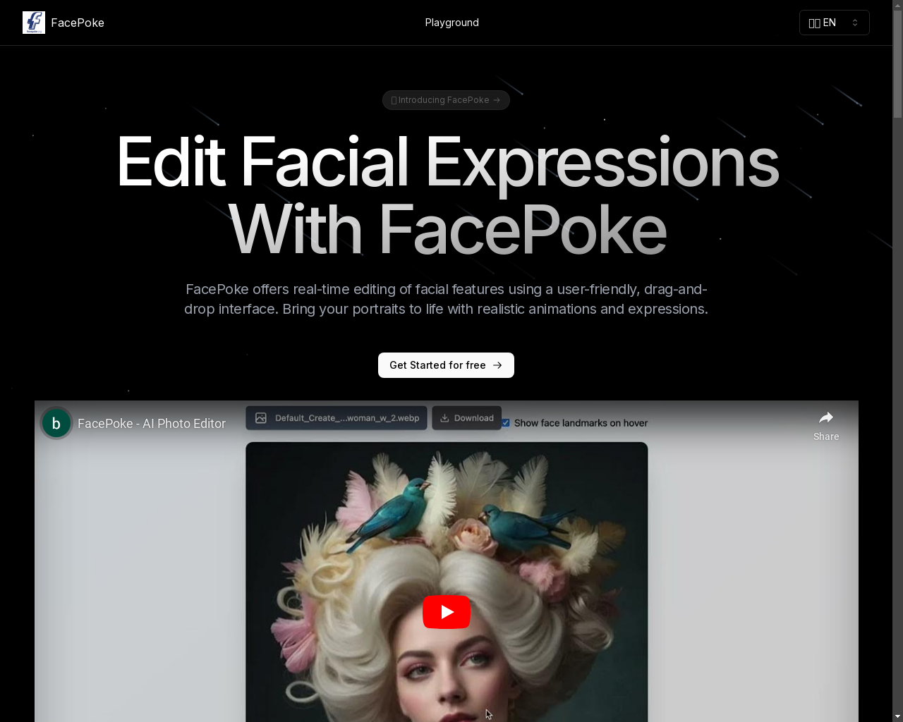
Task: Play the YouTube video
Action: [x=447, y=612]
